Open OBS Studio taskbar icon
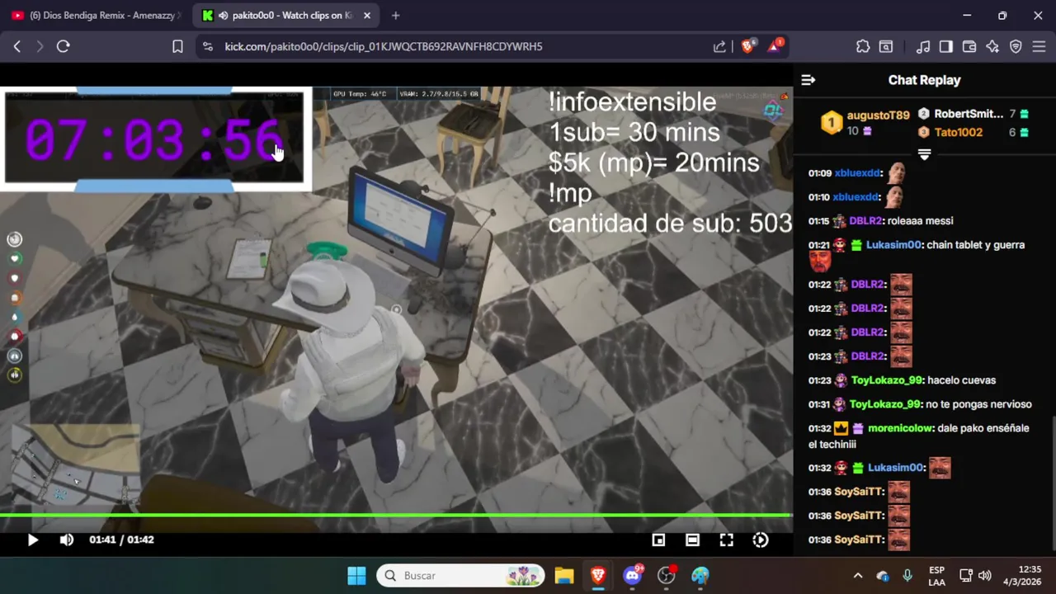Image resolution: width=1056 pixels, height=594 pixels. click(x=667, y=575)
